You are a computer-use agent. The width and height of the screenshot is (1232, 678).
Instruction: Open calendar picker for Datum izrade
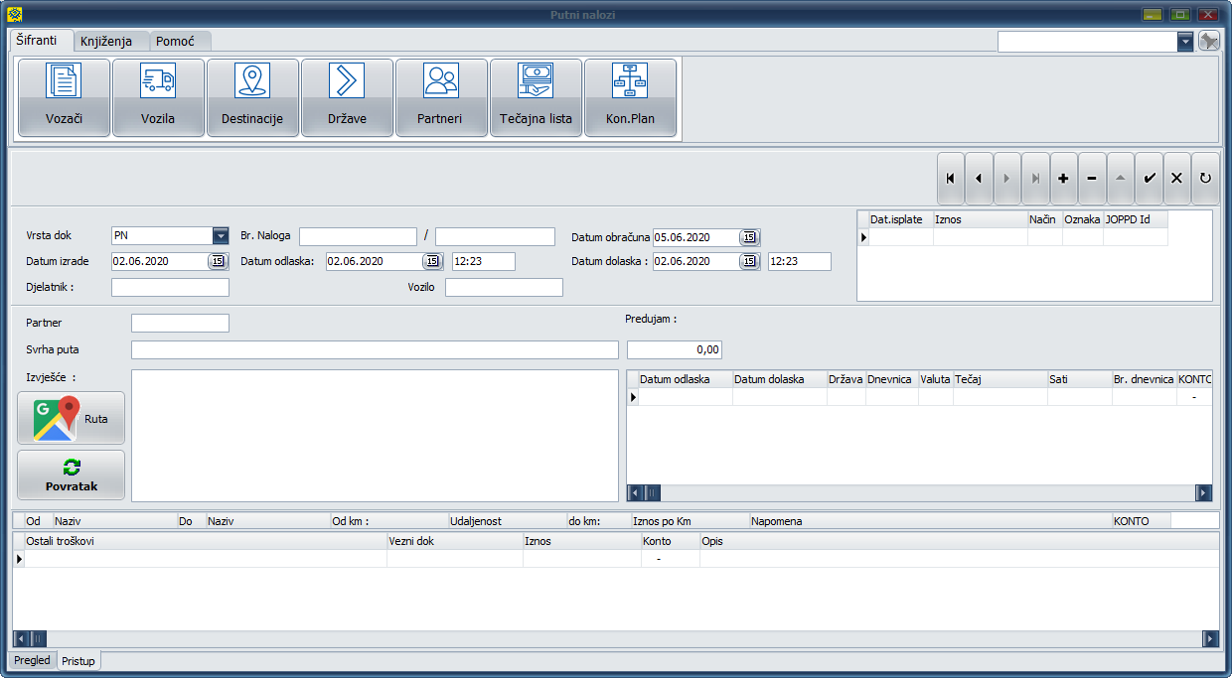point(217,261)
